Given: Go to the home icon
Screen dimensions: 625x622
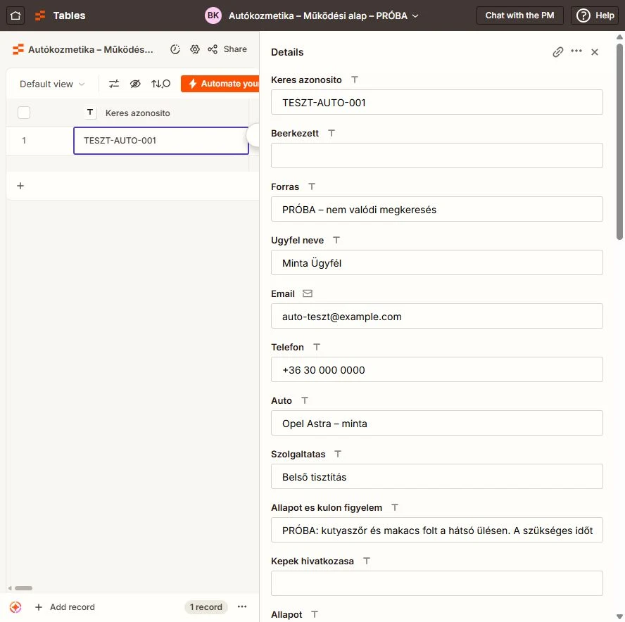Looking at the screenshot, I should [15, 15].
